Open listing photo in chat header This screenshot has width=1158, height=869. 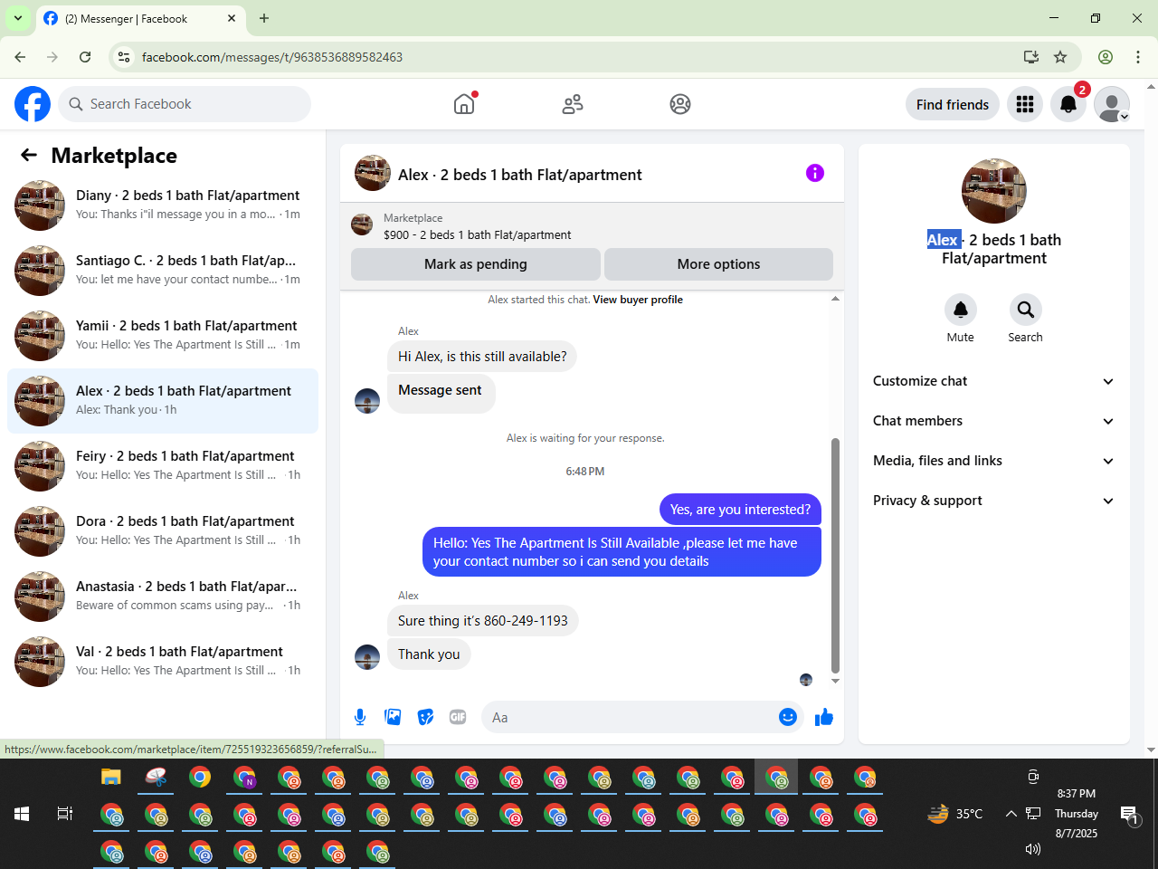pyautogui.click(x=373, y=173)
